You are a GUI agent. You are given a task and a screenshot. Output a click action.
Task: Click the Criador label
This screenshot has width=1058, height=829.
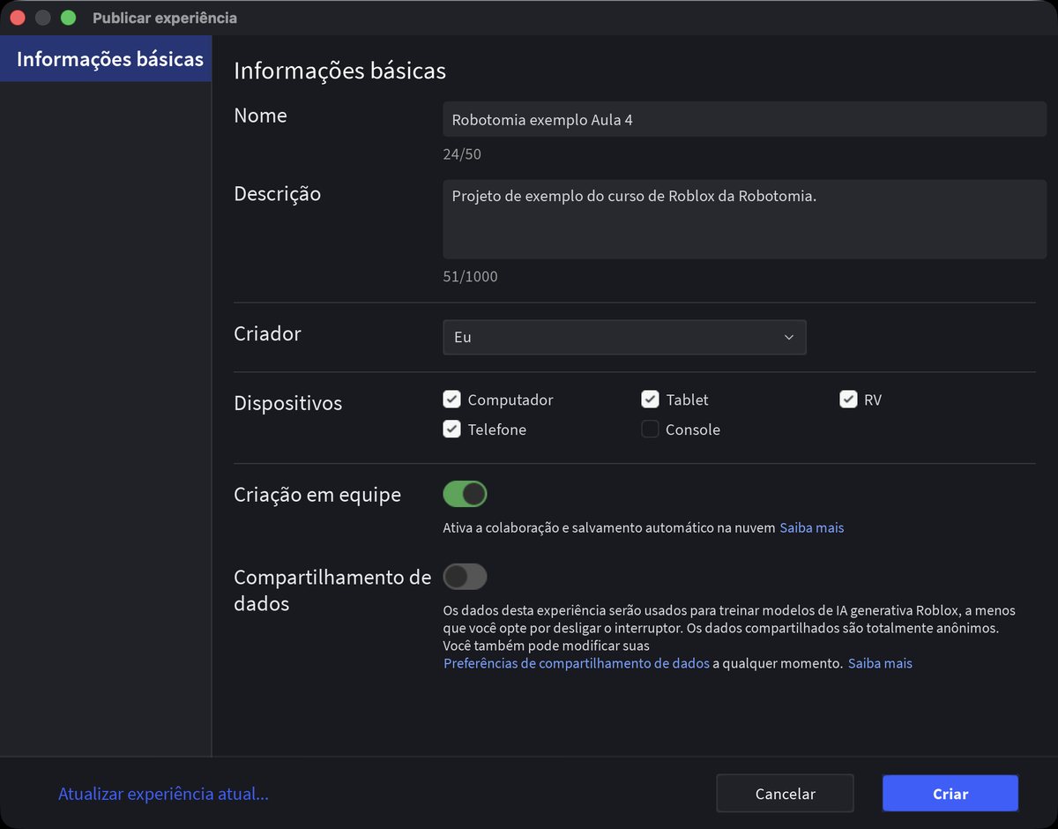267,333
